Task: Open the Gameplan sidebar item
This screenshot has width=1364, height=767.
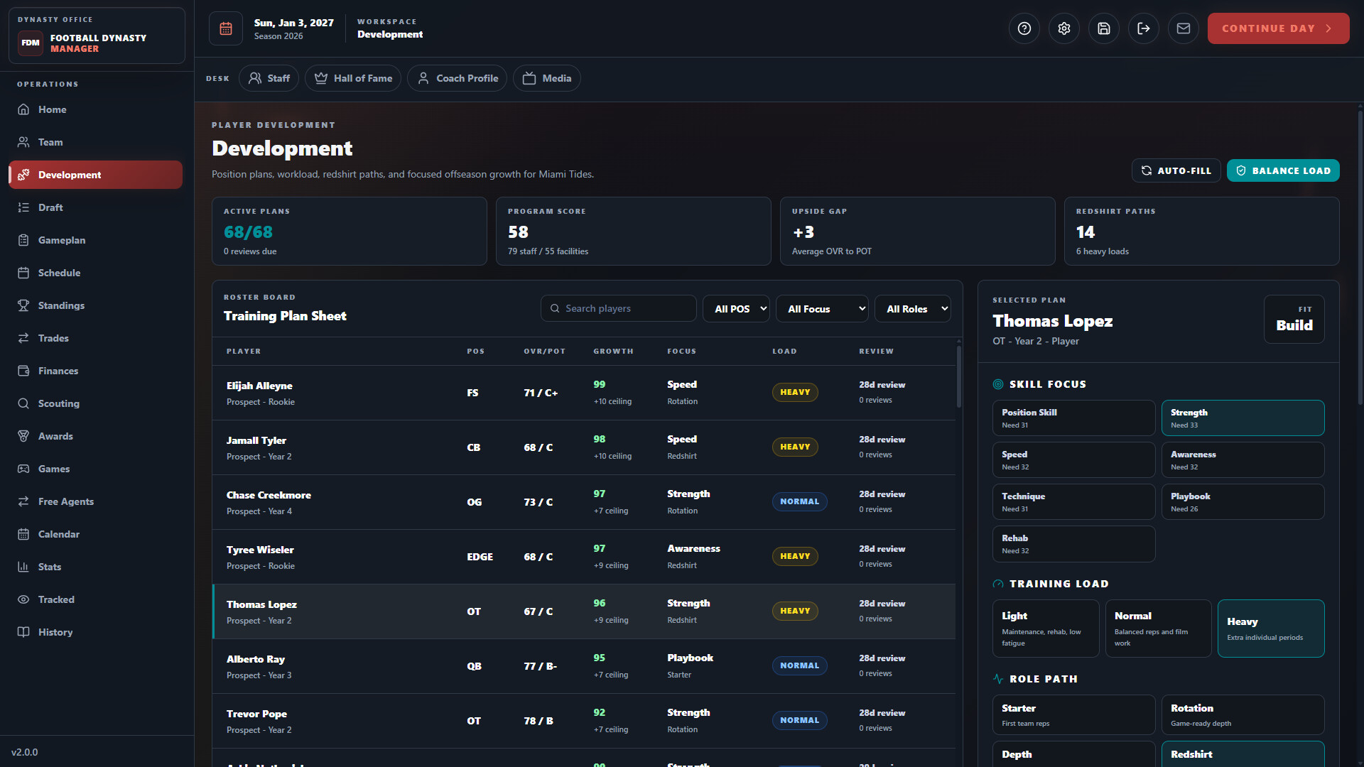Action: pos(95,240)
